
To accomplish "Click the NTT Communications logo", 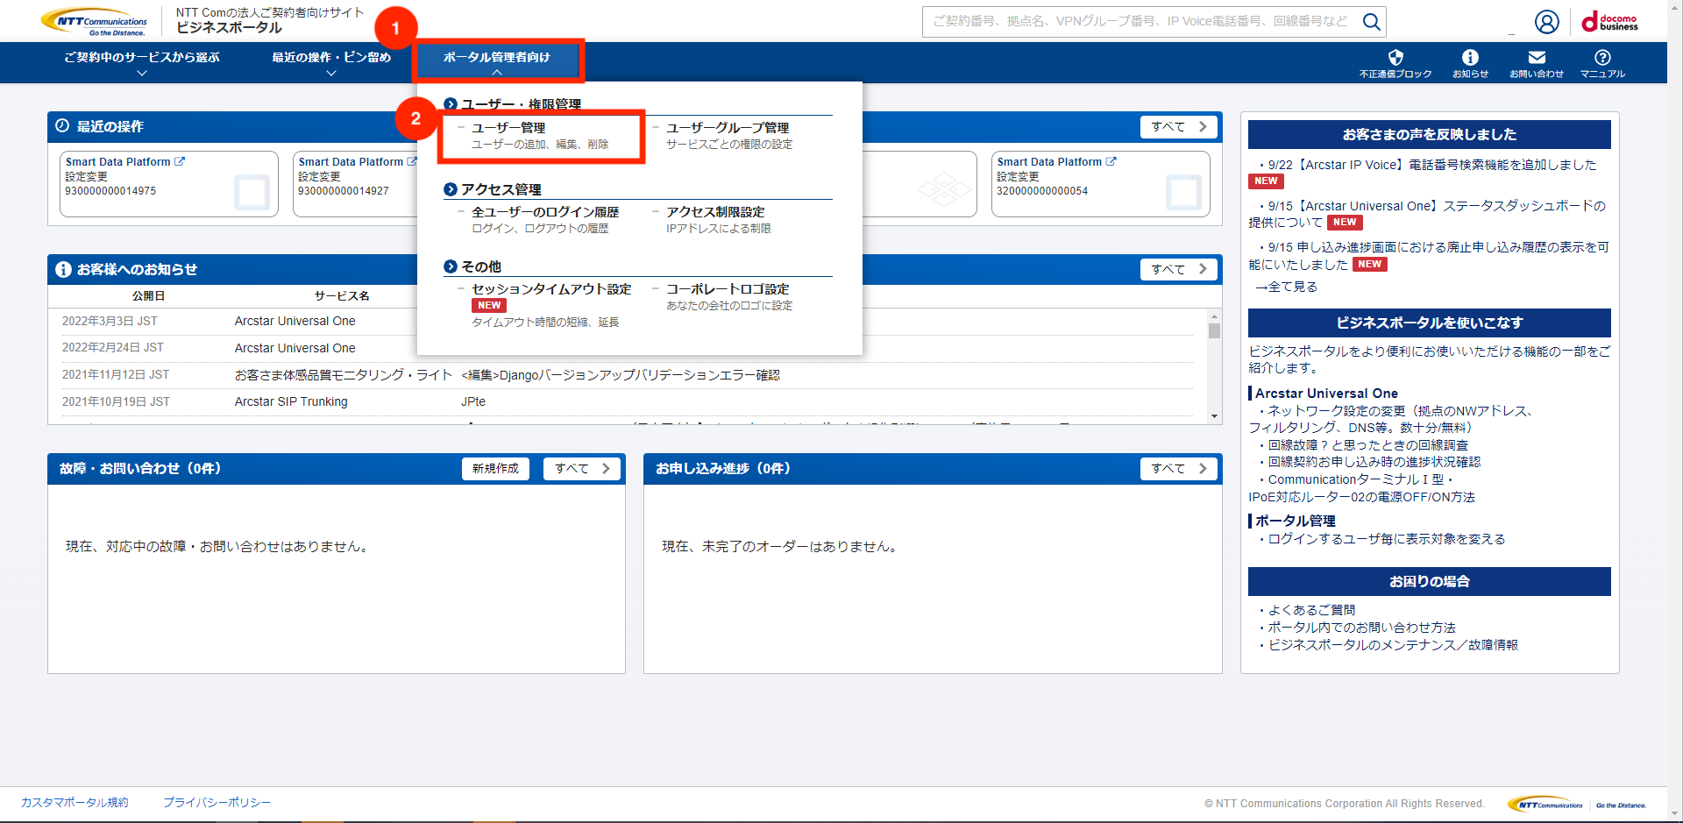I will coord(94,21).
